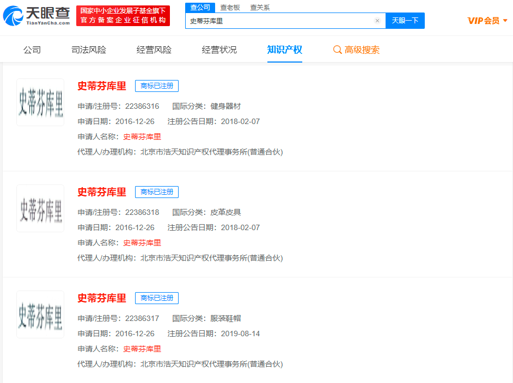Switch to the 公司 results tab

(32, 50)
